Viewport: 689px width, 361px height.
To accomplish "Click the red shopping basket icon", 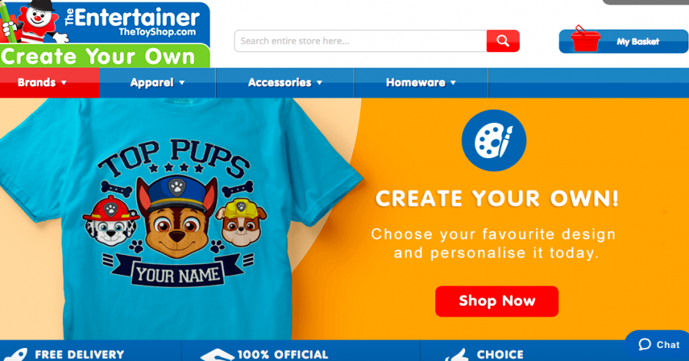I will point(585,38).
